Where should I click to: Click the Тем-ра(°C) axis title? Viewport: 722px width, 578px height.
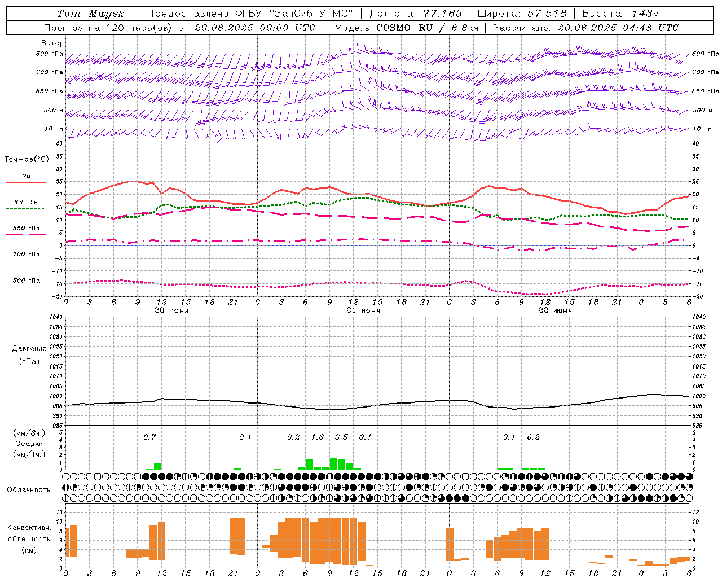pos(27,160)
